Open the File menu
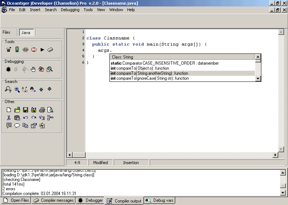The height and width of the screenshot is (205, 288). 12,10
